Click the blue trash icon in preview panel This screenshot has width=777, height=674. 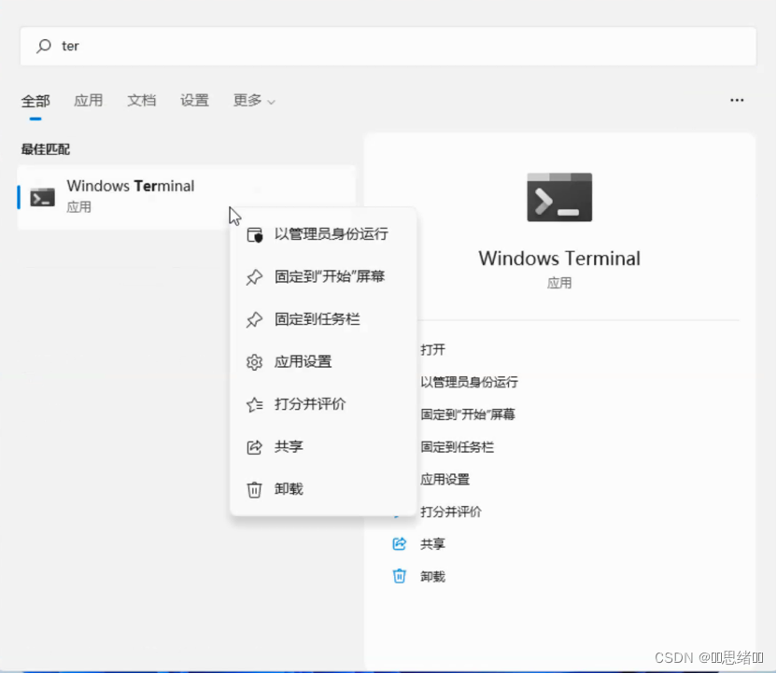(400, 576)
